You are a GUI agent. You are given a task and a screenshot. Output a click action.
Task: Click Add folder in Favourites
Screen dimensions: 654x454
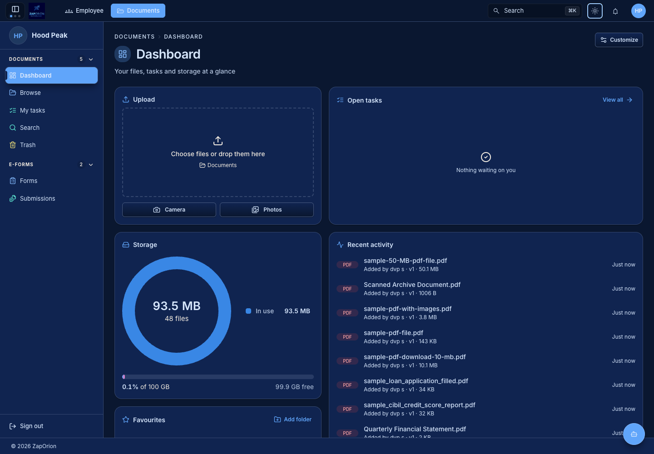pos(293,419)
